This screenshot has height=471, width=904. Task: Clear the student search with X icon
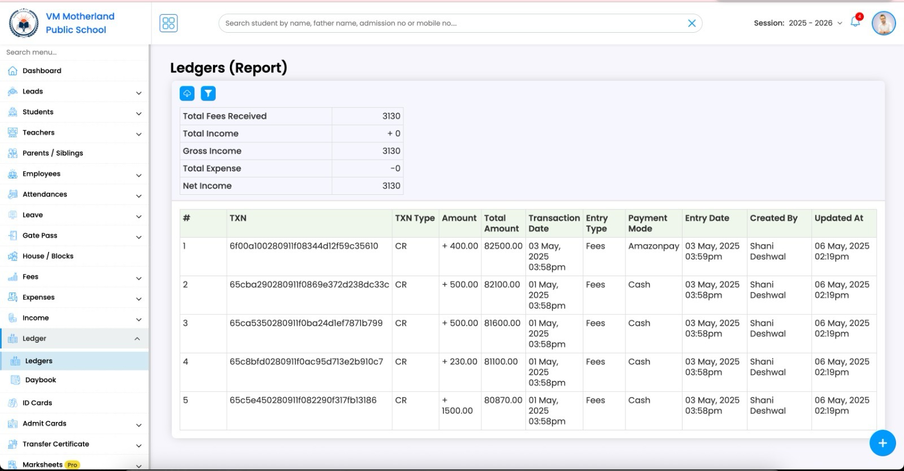click(692, 23)
